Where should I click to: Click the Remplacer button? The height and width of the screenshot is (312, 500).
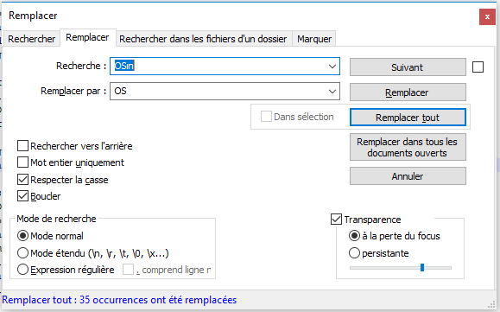tap(408, 92)
